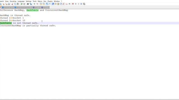The image size is (179, 100).
Task: Click highlighted 'HashTable' starting the current line
Action: coord(6,23)
